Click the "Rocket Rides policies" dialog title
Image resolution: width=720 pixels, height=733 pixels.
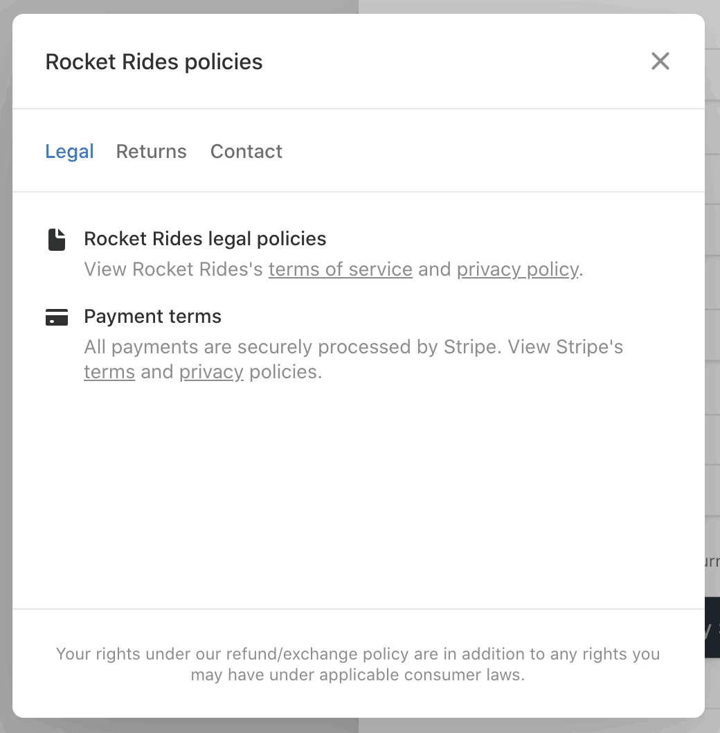point(154,62)
